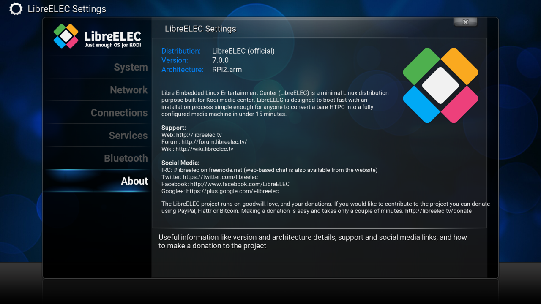Switch to the Network section
Image resolution: width=541 pixels, height=304 pixels.
coord(128,90)
